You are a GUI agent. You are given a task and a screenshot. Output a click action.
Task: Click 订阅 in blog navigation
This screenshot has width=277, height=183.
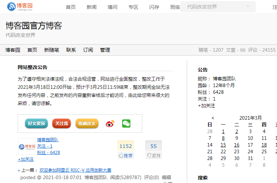[x=88, y=50]
